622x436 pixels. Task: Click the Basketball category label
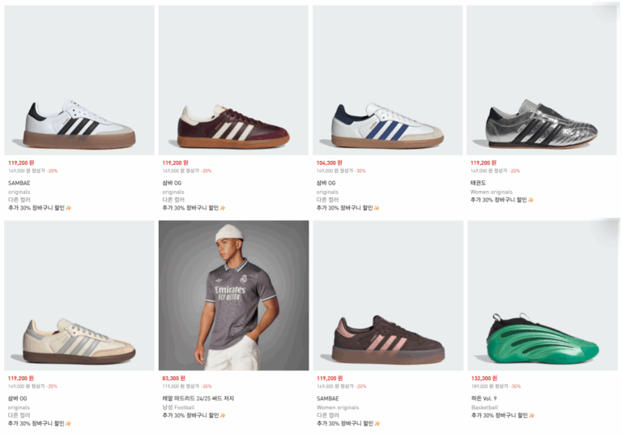coord(484,408)
